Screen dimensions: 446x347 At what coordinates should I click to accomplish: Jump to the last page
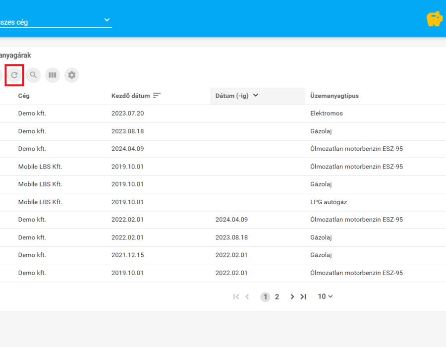coord(303,296)
